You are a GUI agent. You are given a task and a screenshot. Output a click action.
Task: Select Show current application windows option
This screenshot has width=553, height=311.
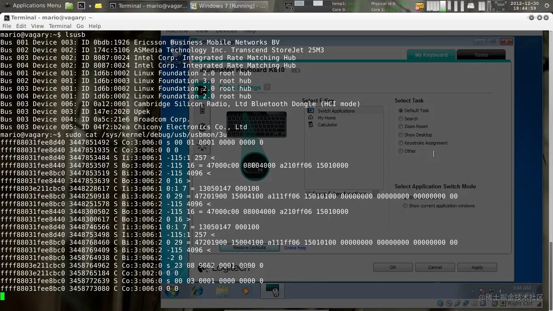point(405,206)
